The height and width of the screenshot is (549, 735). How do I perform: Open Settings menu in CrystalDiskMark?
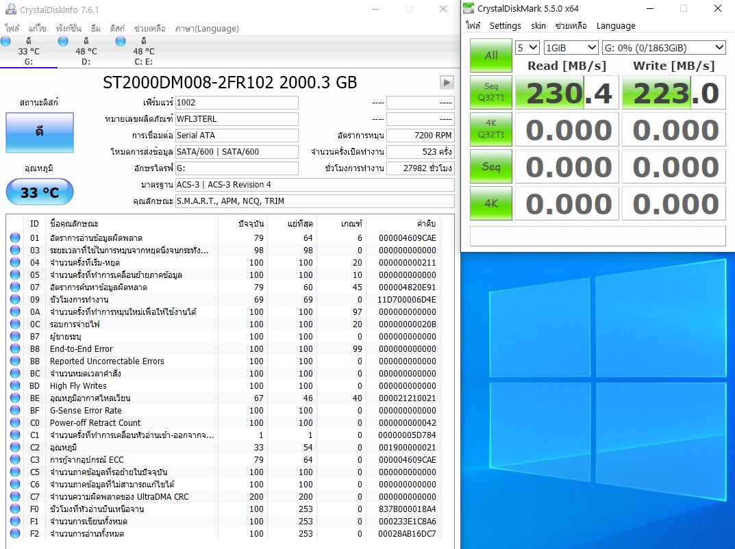pyautogui.click(x=506, y=26)
